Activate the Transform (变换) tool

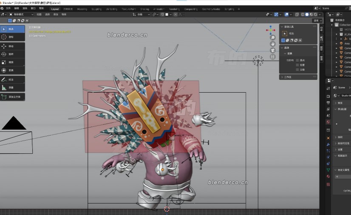pyautogui.click(x=12, y=70)
